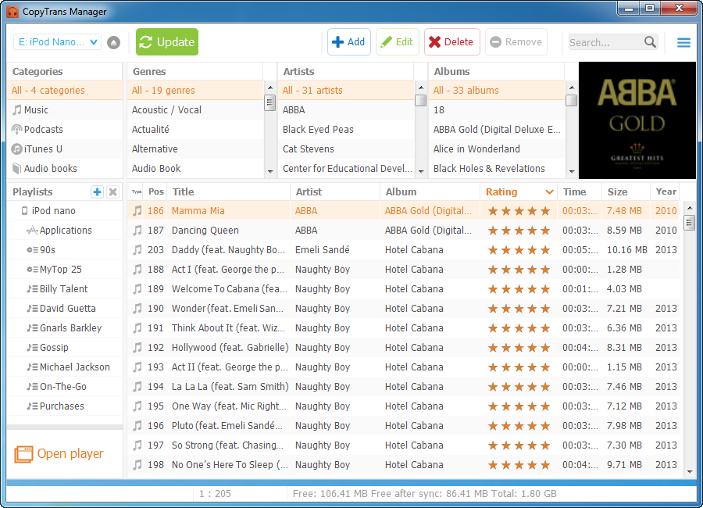Click the Audio books category icon
This screenshot has height=508, width=703.
coord(17,169)
